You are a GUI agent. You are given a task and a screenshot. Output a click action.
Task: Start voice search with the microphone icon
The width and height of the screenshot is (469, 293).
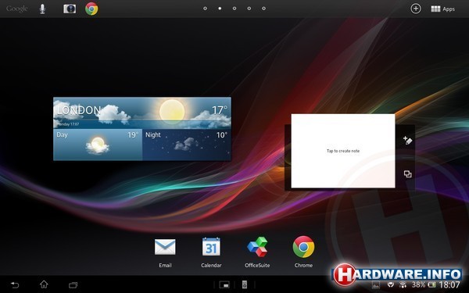(42, 9)
